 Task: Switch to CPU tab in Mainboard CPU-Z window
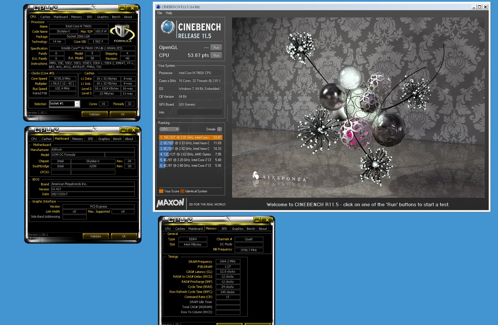(34, 139)
